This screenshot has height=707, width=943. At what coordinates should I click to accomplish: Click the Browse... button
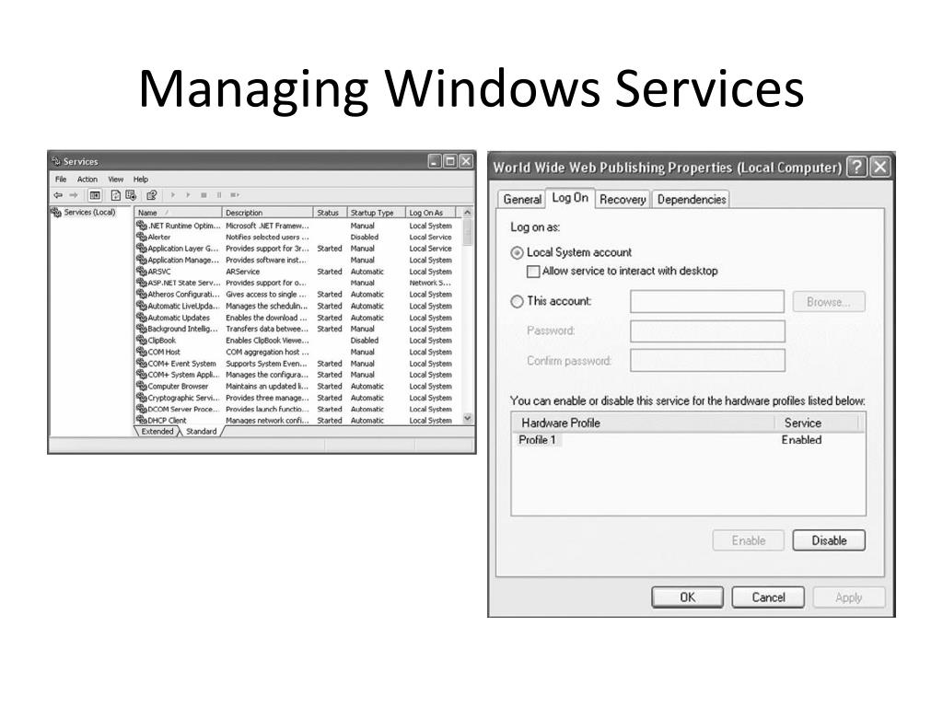click(x=829, y=302)
